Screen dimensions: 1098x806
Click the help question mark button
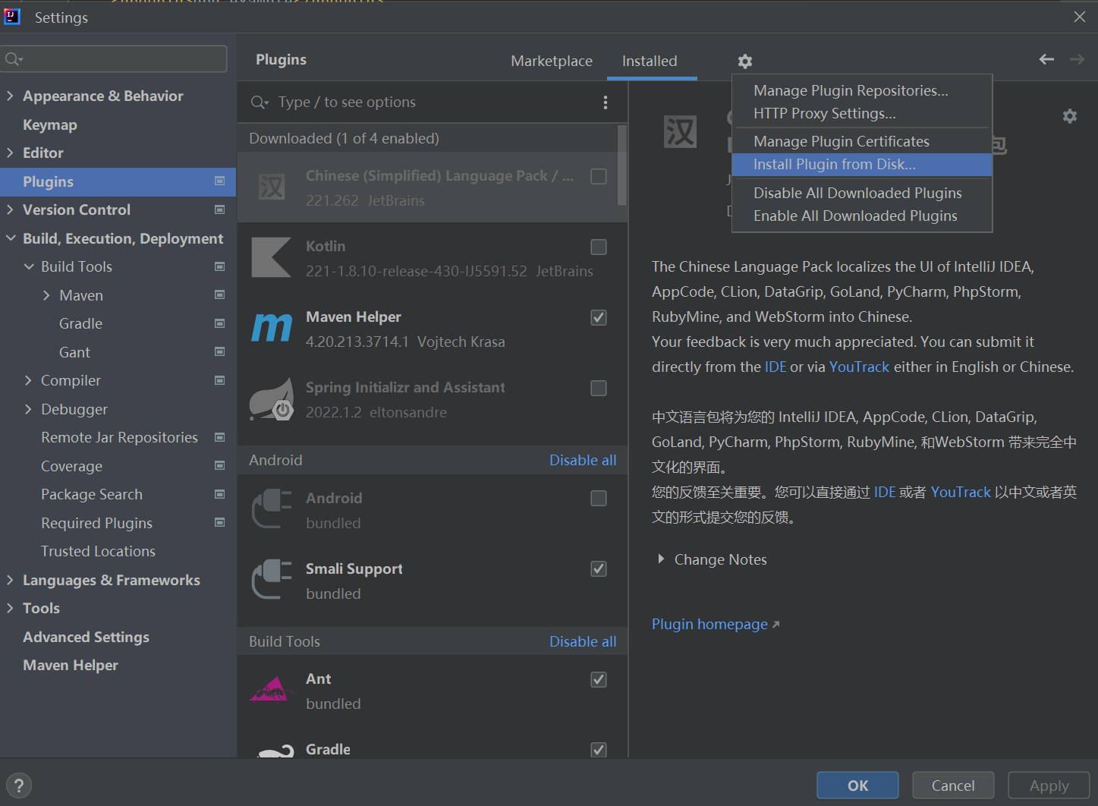(19, 786)
